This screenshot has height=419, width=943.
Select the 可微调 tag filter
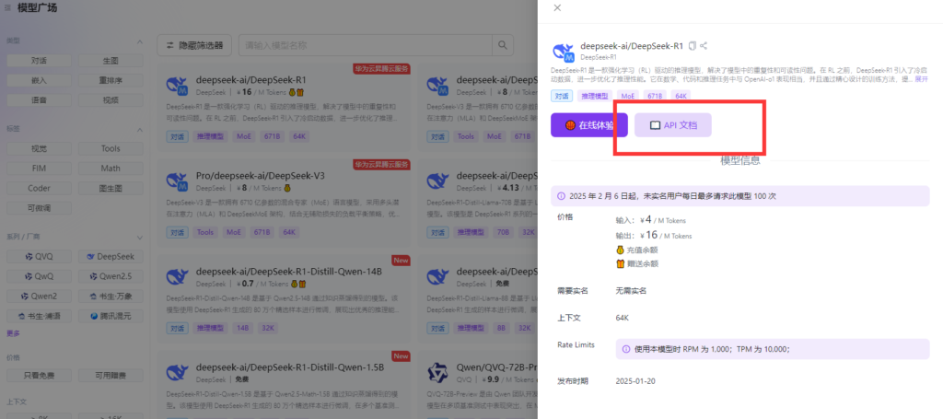tap(39, 208)
